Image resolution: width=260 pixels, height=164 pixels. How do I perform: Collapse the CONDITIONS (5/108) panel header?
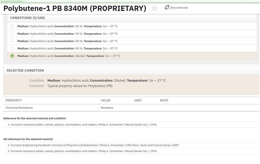[x=132, y=18]
